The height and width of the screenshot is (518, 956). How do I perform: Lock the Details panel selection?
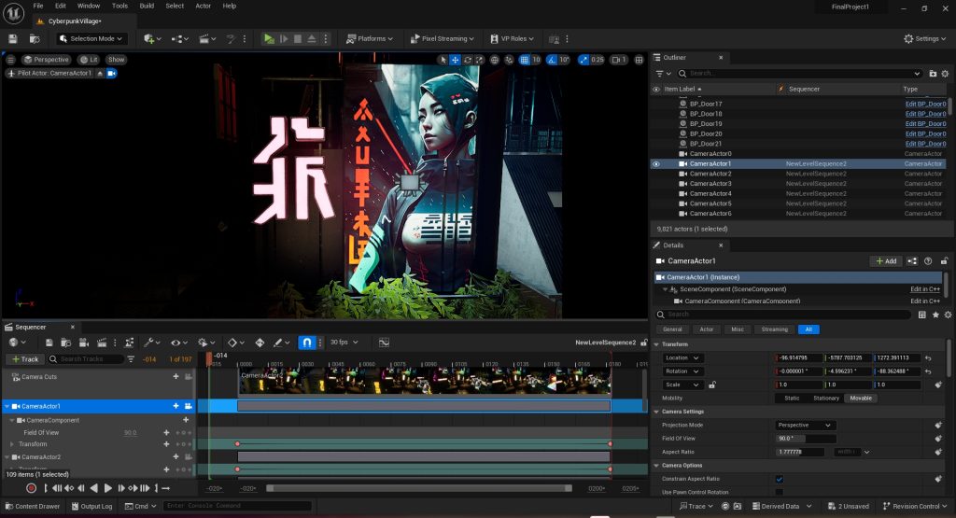pyautogui.click(x=944, y=260)
